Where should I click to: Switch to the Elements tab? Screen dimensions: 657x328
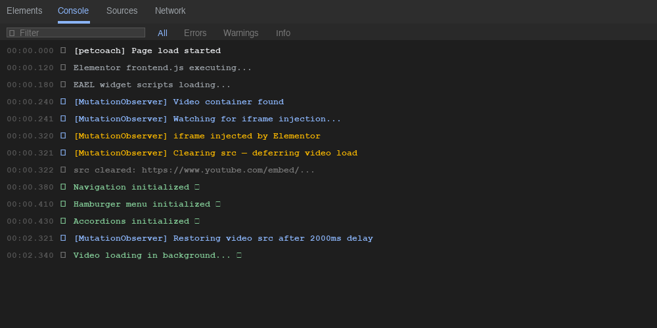(x=24, y=11)
